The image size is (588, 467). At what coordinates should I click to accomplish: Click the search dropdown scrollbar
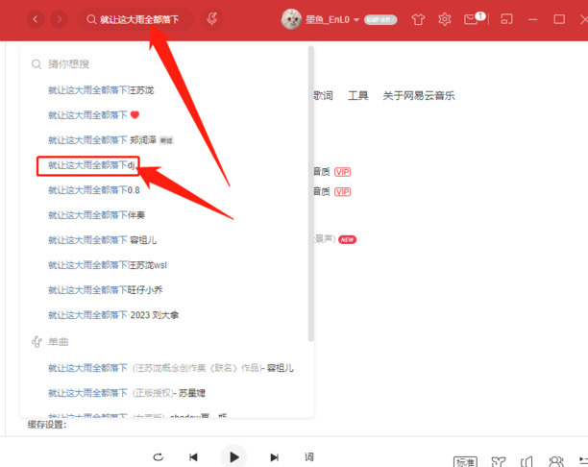(x=310, y=193)
